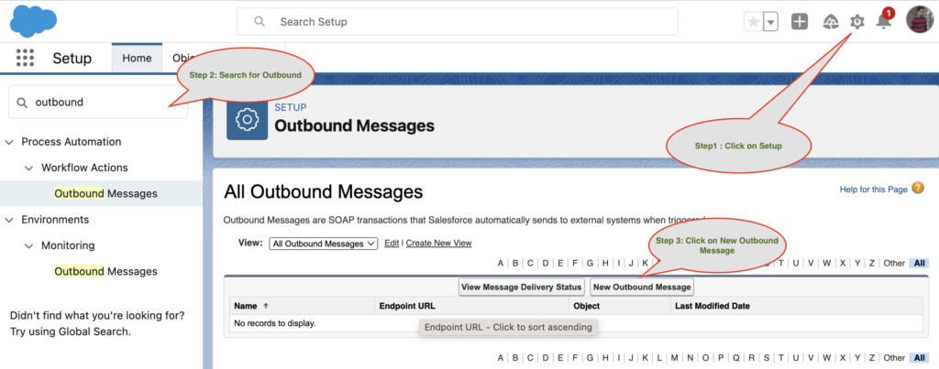This screenshot has height=369, width=939.
Task: Open the All Outbound Messages view dropdown
Action: (x=324, y=244)
